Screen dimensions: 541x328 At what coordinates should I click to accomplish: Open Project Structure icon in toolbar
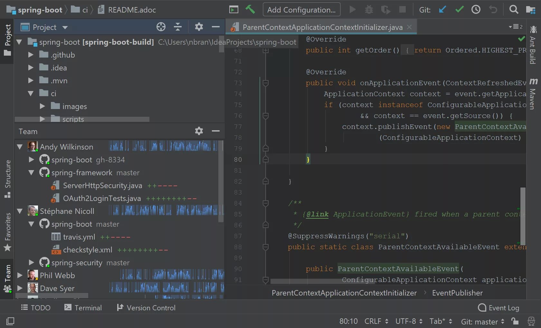point(530,10)
